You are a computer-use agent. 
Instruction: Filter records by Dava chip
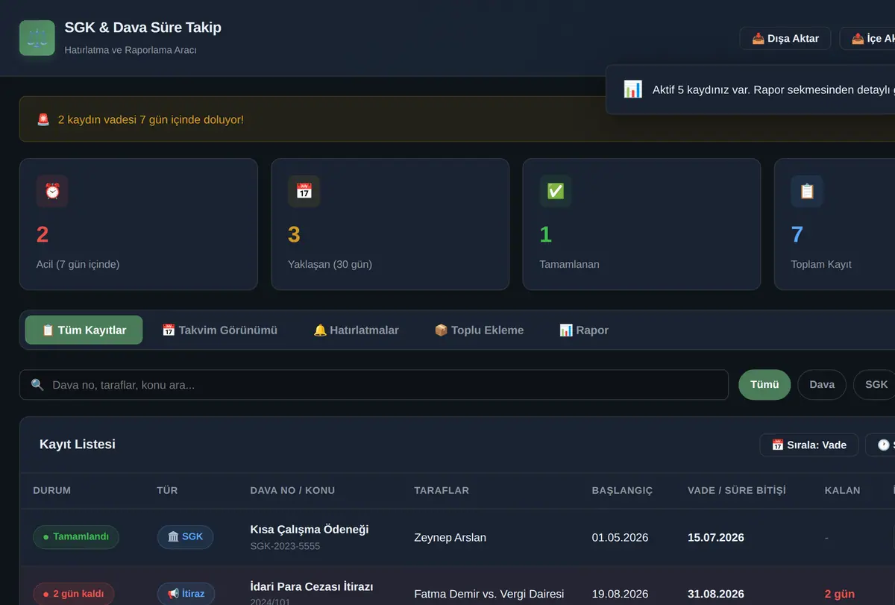(x=822, y=385)
